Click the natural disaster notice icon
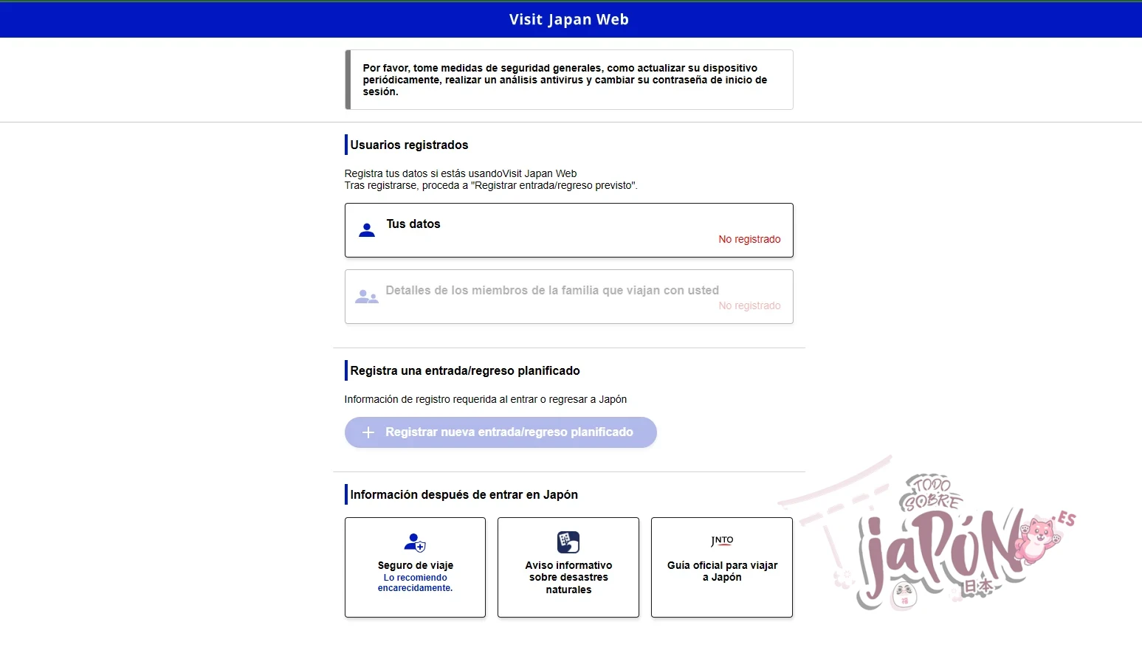The width and height of the screenshot is (1142, 667). (x=568, y=542)
